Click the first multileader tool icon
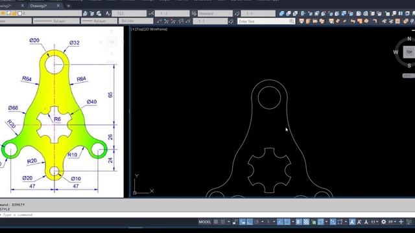Viewport: 415px width, 233px height. (x=159, y=21)
